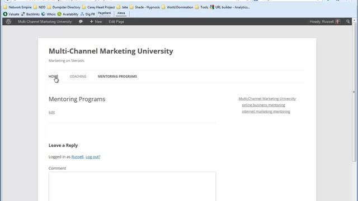Screen dimensions: 358x201
Task: Go to the COACHING navigation tab
Action: [78, 76]
